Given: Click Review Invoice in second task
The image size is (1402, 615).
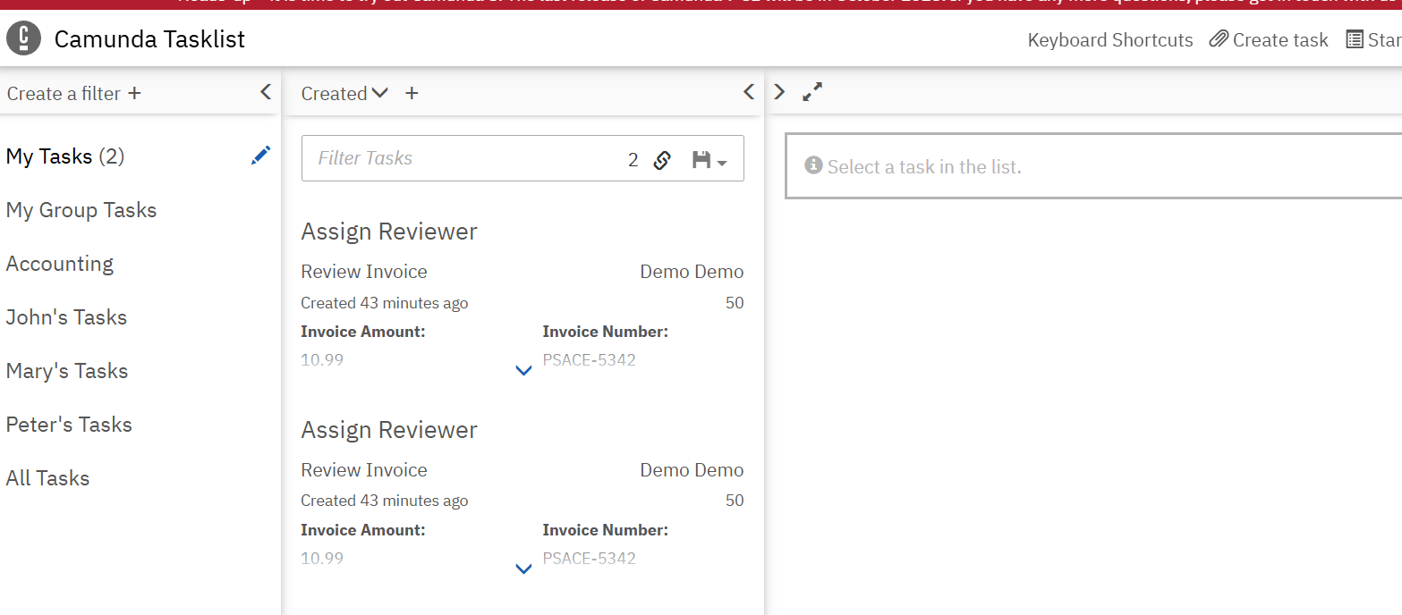Looking at the screenshot, I should 364,470.
